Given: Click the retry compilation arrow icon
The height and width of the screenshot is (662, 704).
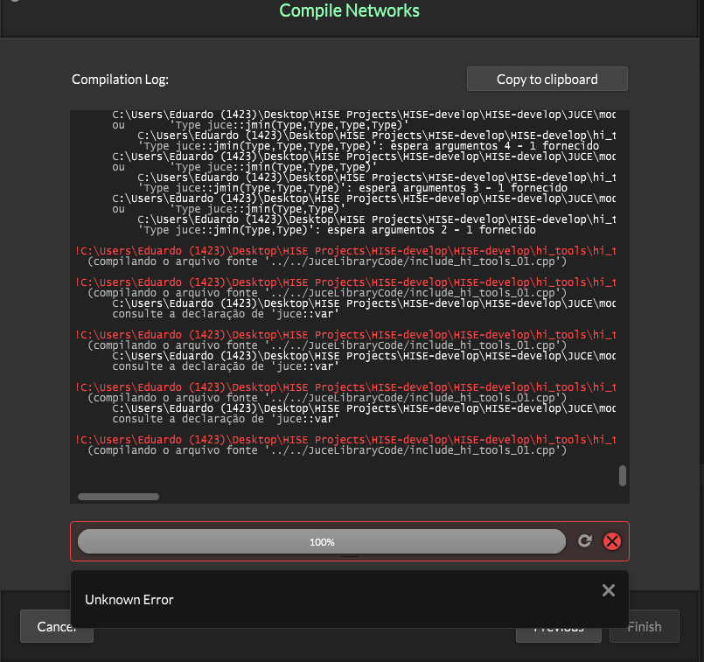Looking at the screenshot, I should click(x=584, y=540).
